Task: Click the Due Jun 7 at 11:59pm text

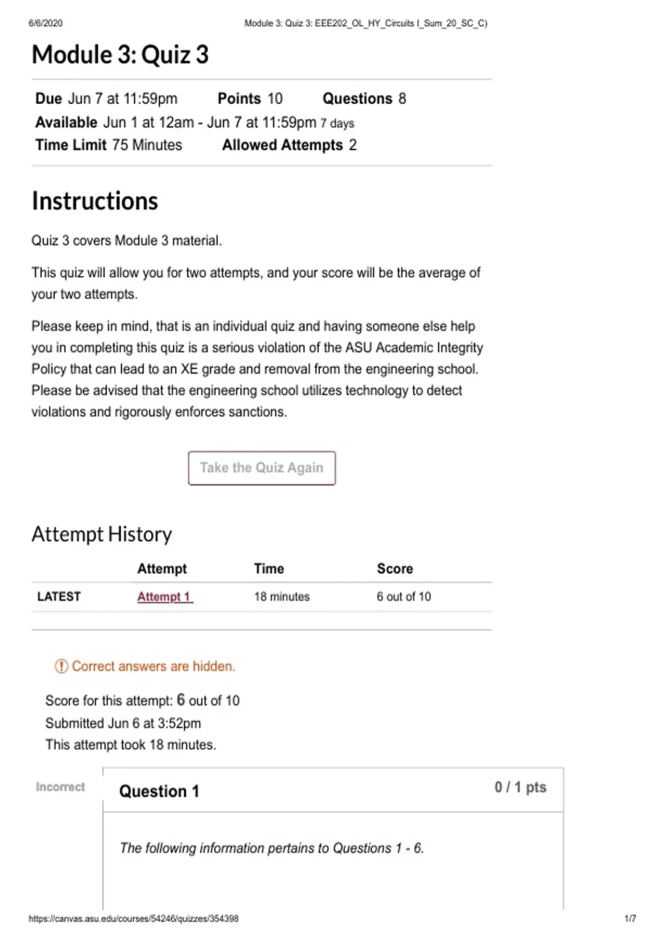Action: [x=106, y=99]
